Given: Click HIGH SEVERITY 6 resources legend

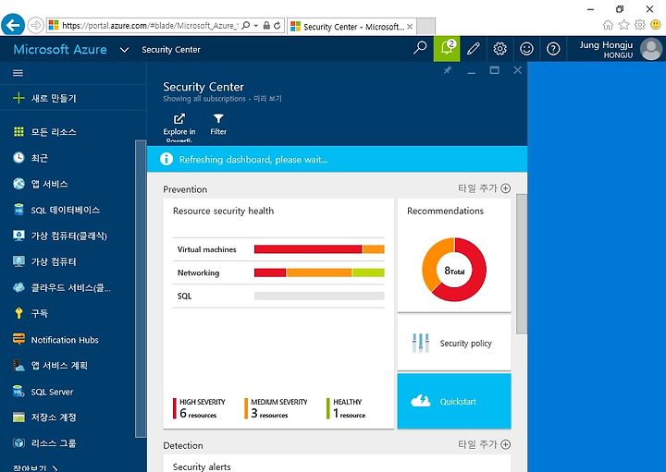Looking at the screenshot, I should [x=199, y=408].
